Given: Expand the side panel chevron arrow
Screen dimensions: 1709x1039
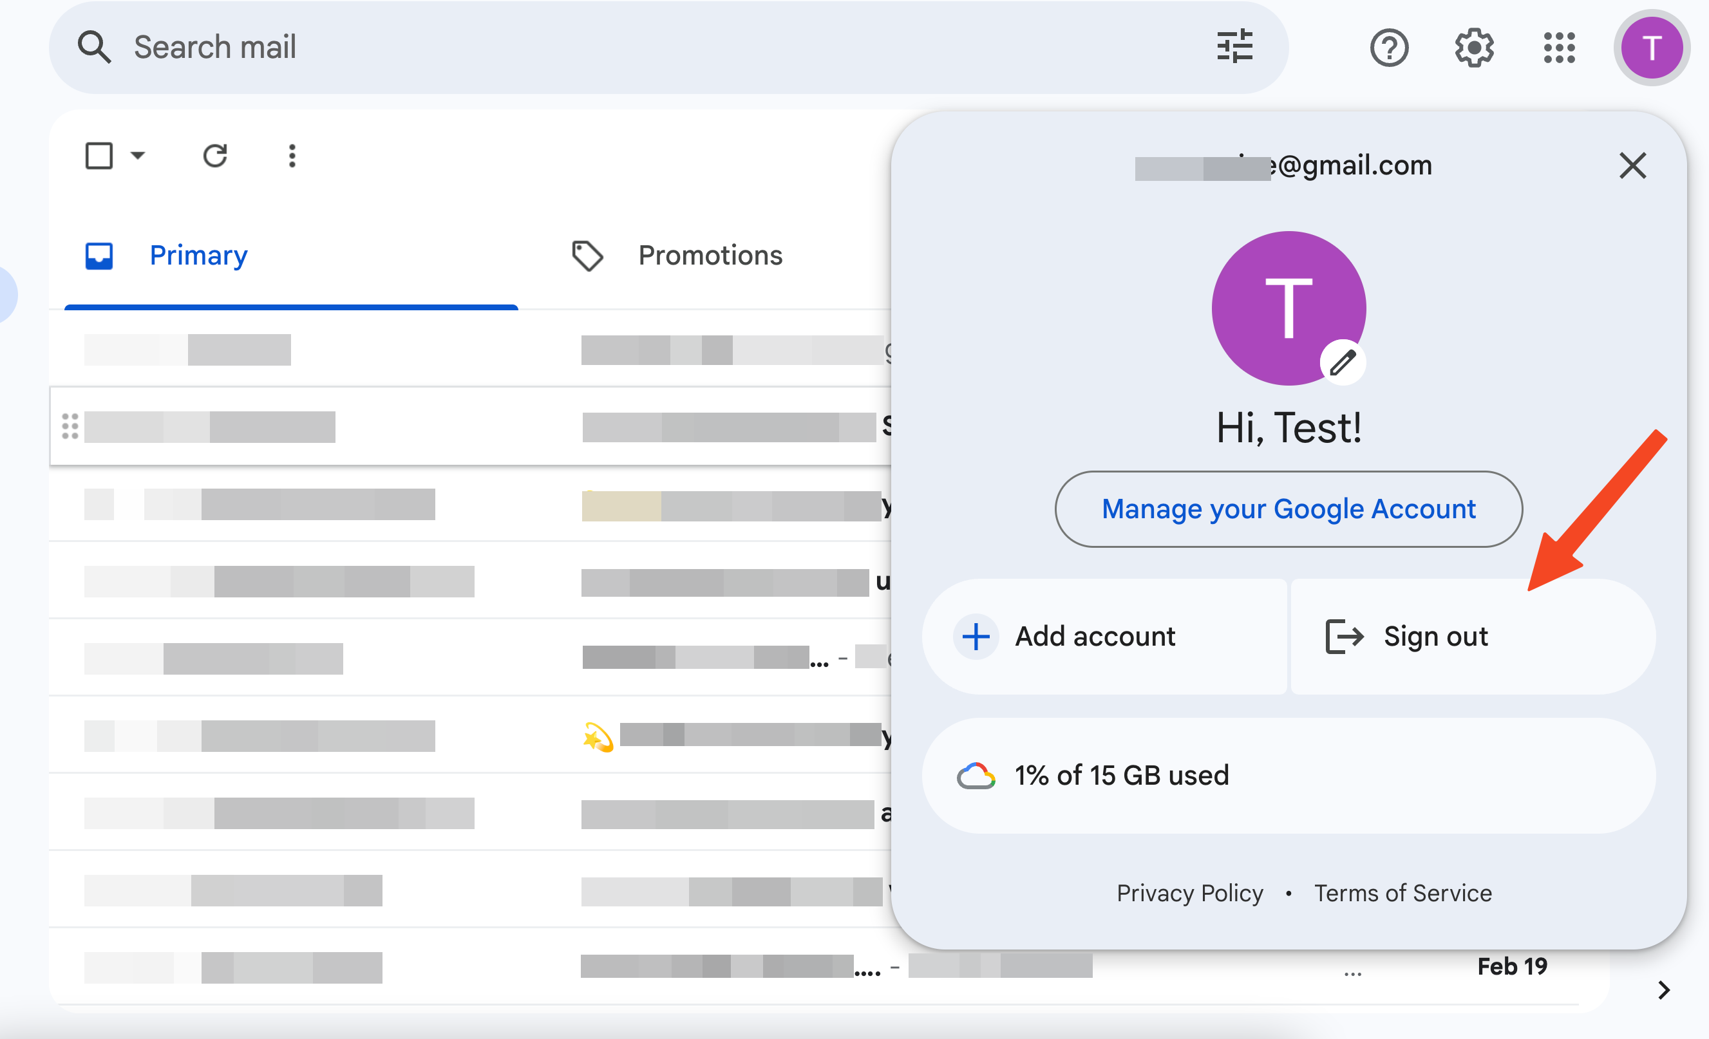Looking at the screenshot, I should click(x=1664, y=990).
